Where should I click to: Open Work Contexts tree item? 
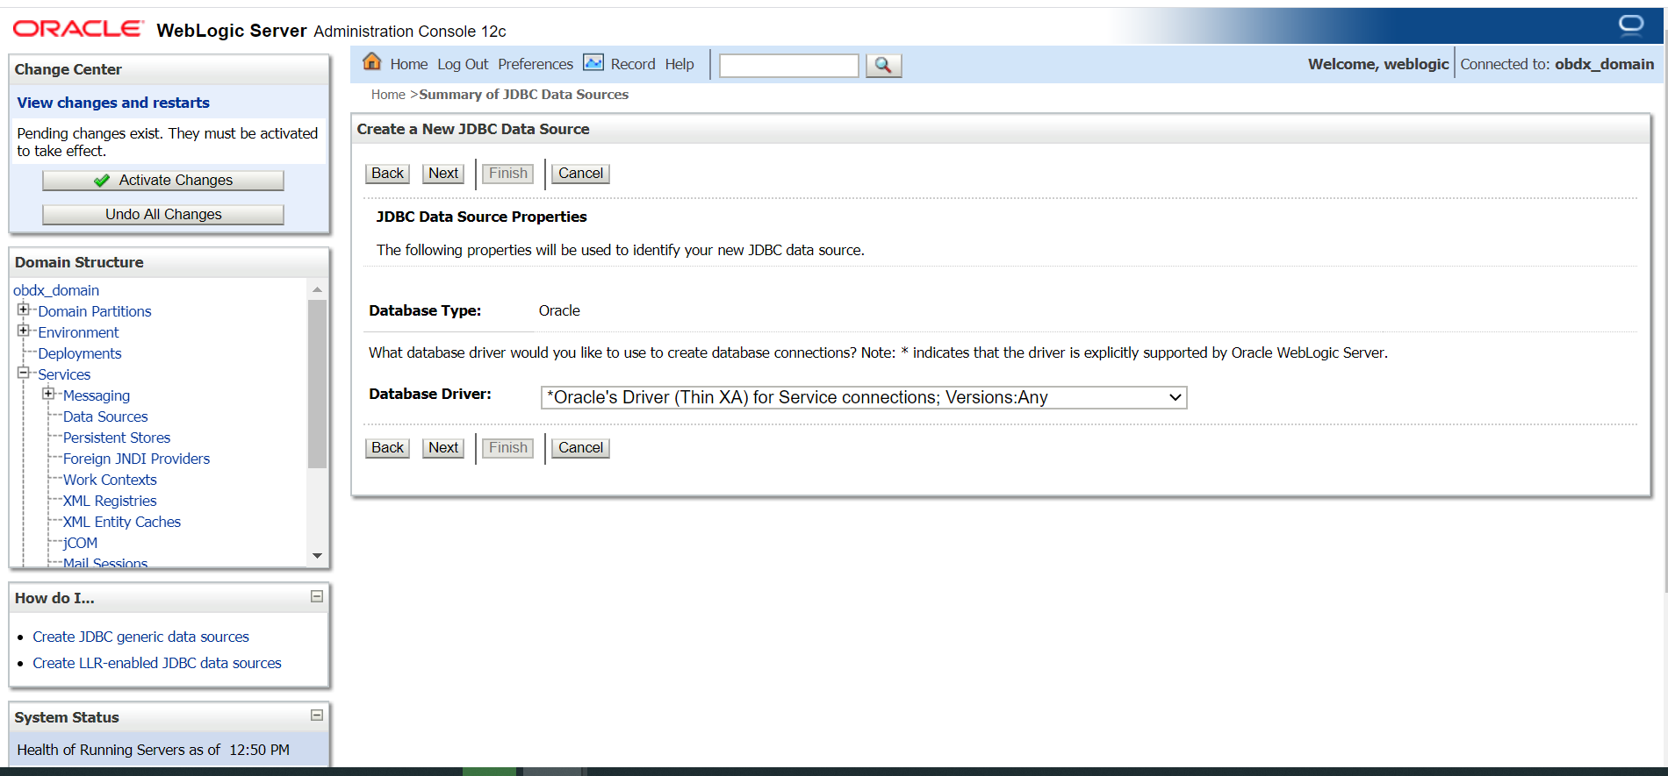pos(110,480)
